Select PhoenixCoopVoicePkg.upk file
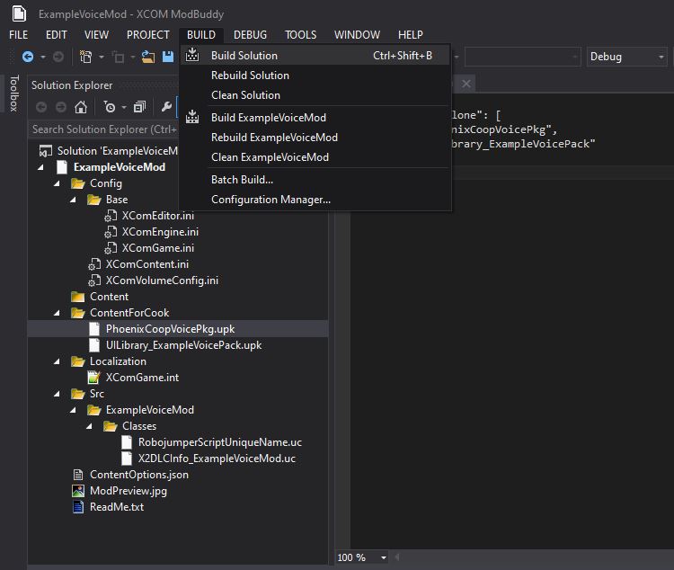674x570 pixels. coord(170,329)
